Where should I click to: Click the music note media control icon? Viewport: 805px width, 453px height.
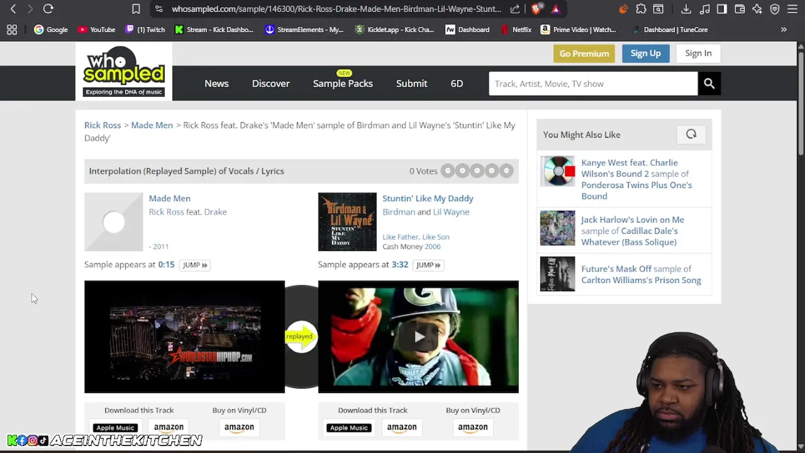point(705,9)
